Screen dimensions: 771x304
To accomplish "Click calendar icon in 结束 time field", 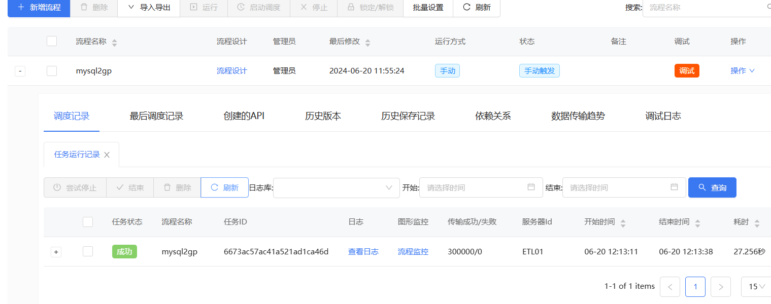I will 674,187.
